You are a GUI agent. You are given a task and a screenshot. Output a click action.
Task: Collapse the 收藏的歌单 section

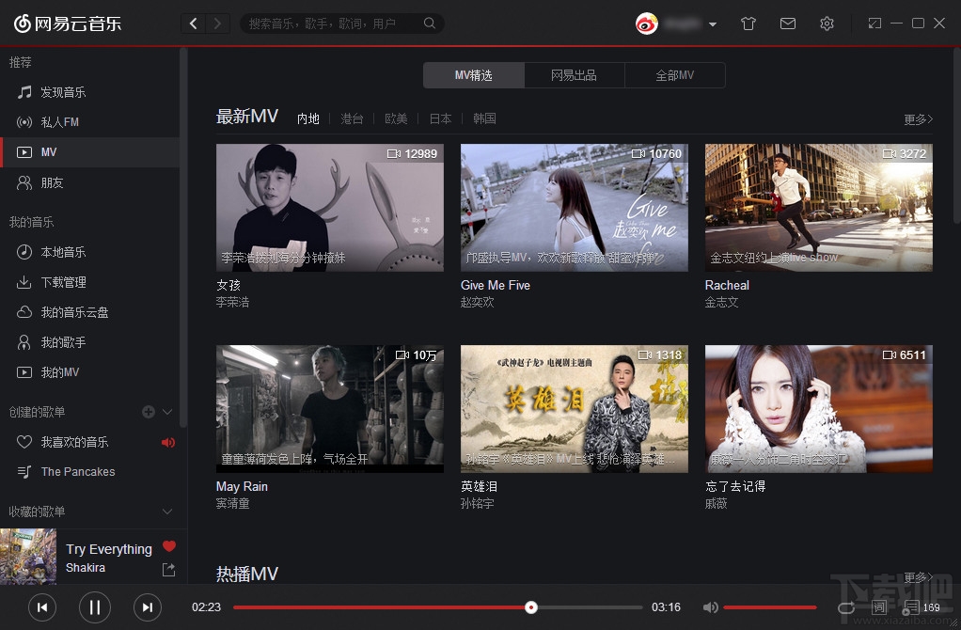point(166,512)
